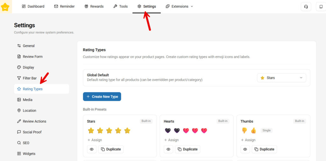This screenshot has height=161, width=326.
Task: Open Global Default Stars dropdown
Action: pyautogui.click(x=281, y=78)
